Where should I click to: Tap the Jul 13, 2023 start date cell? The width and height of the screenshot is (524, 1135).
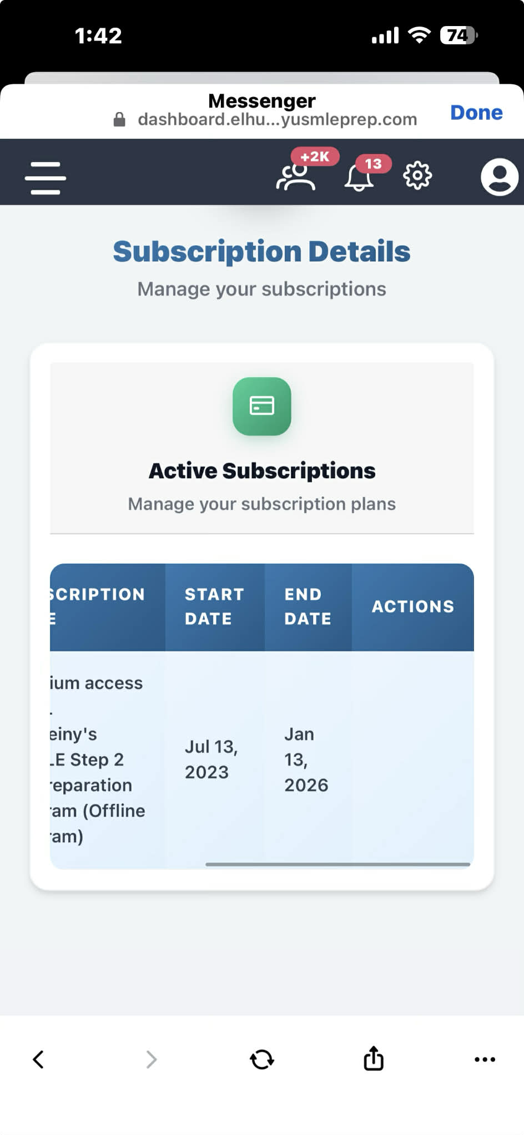pyautogui.click(x=211, y=759)
